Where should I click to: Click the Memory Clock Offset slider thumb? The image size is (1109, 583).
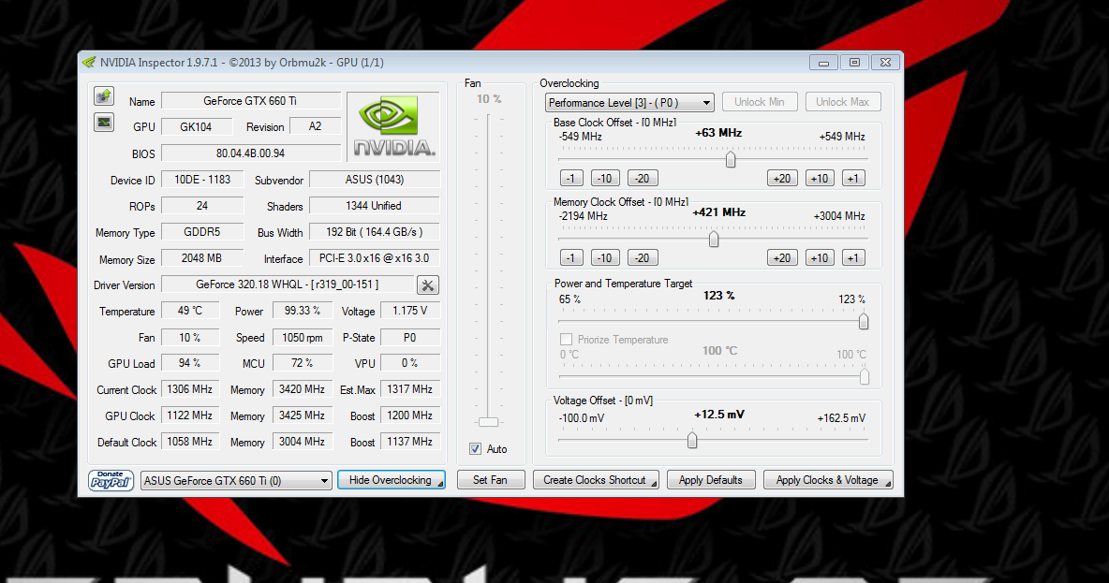point(714,240)
